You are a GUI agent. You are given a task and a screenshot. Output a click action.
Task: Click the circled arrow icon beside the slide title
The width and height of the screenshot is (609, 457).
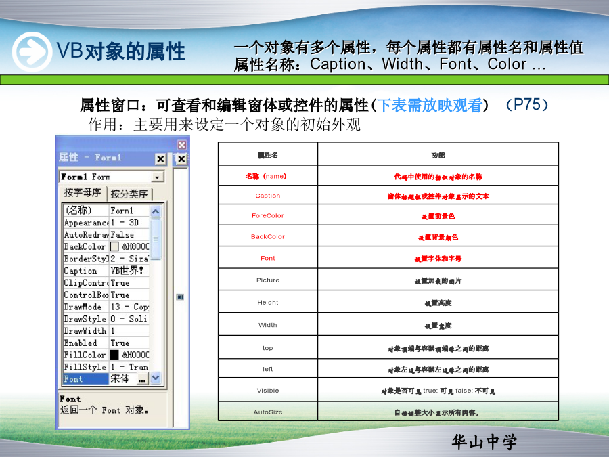click(x=32, y=51)
